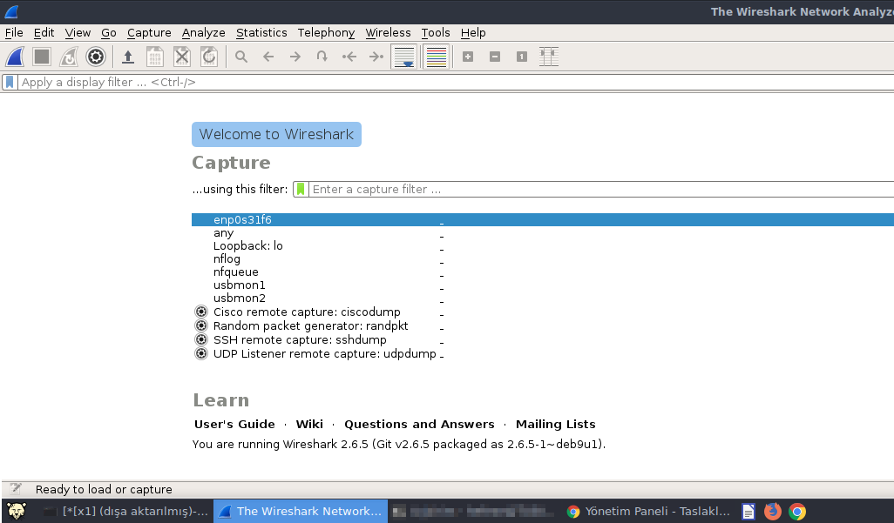The image size is (894, 523).
Task: Click the status bar expert info icon
Action: (16, 489)
